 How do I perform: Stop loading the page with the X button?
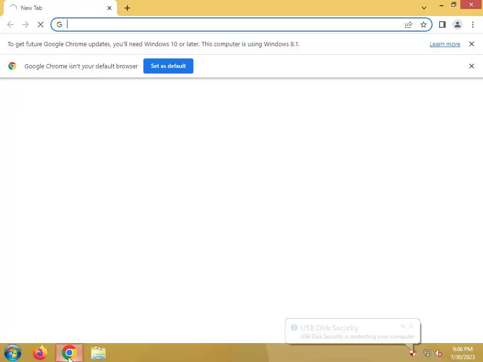click(x=41, y=25)
